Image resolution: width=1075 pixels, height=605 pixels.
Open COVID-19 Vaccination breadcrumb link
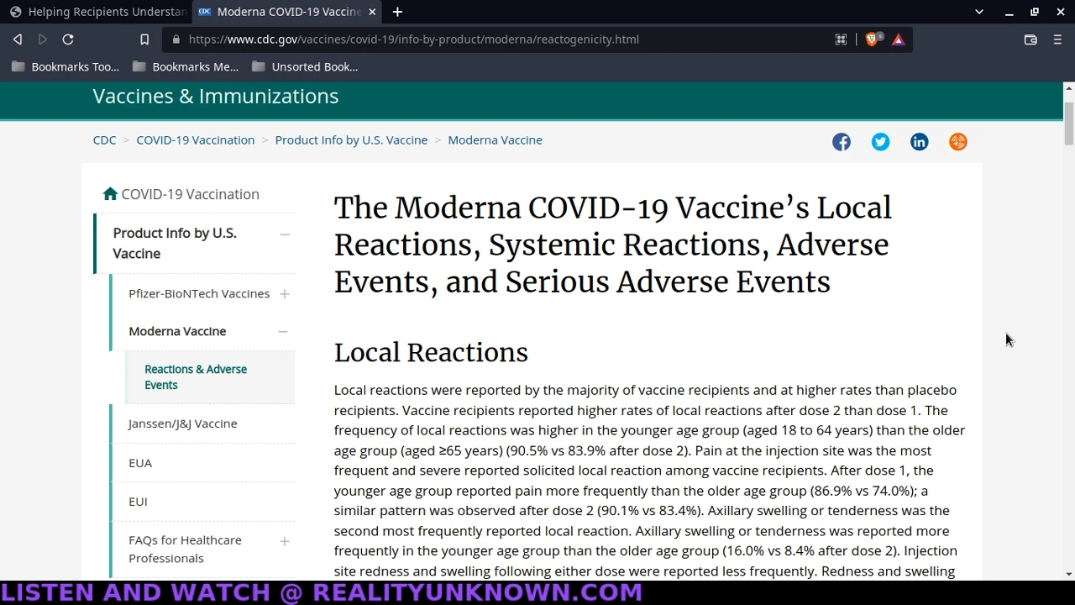coord(196,140)
